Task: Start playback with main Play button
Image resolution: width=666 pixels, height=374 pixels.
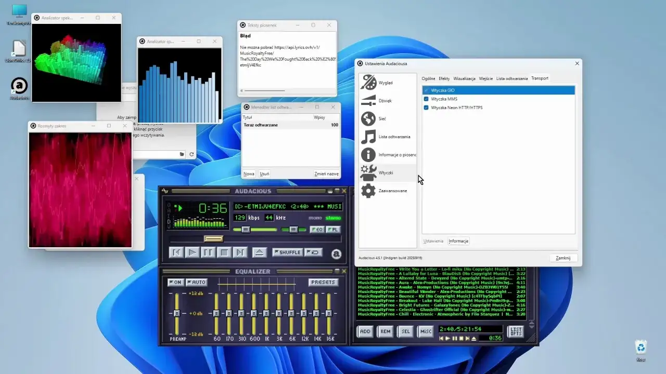Action: (192, 252)
